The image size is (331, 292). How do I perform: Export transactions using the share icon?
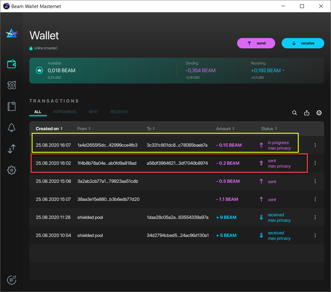click(306, 113)
